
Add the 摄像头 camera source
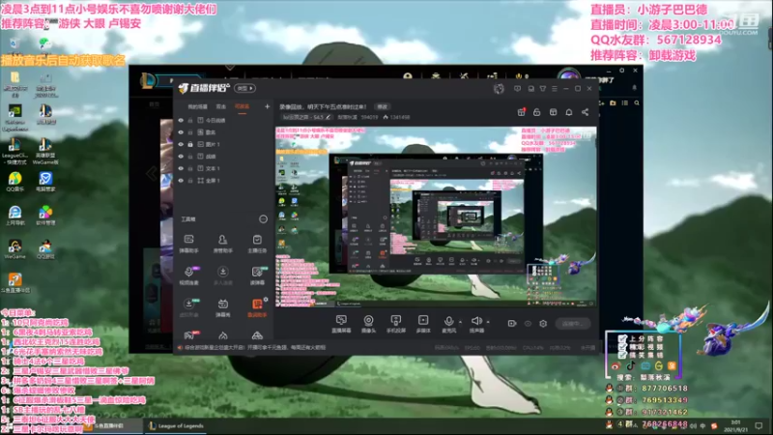(368, 324)
